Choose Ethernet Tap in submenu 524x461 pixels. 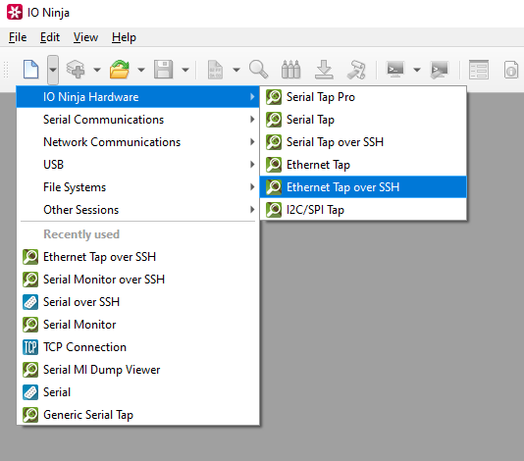363,165
